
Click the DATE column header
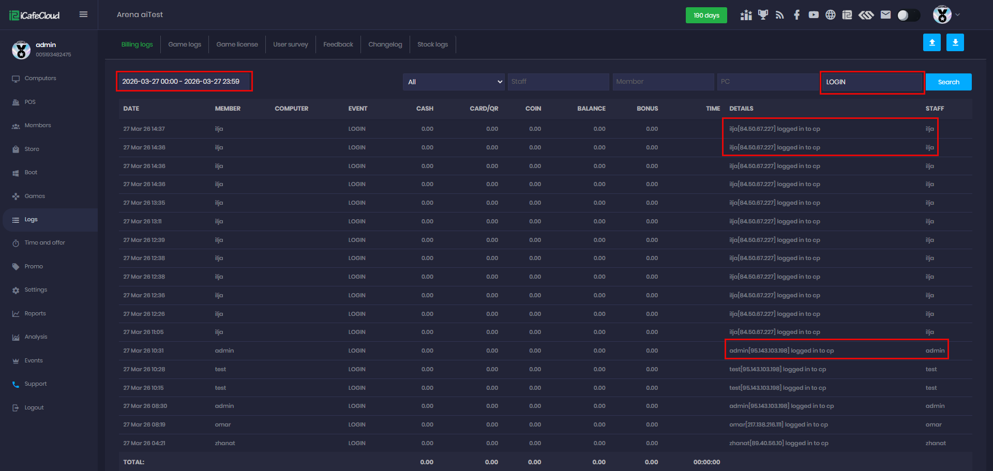[x=131, y=109]
